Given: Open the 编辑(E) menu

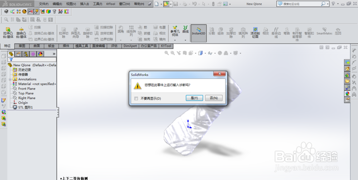Looking at the screenshot, I should tap(57, 4).
